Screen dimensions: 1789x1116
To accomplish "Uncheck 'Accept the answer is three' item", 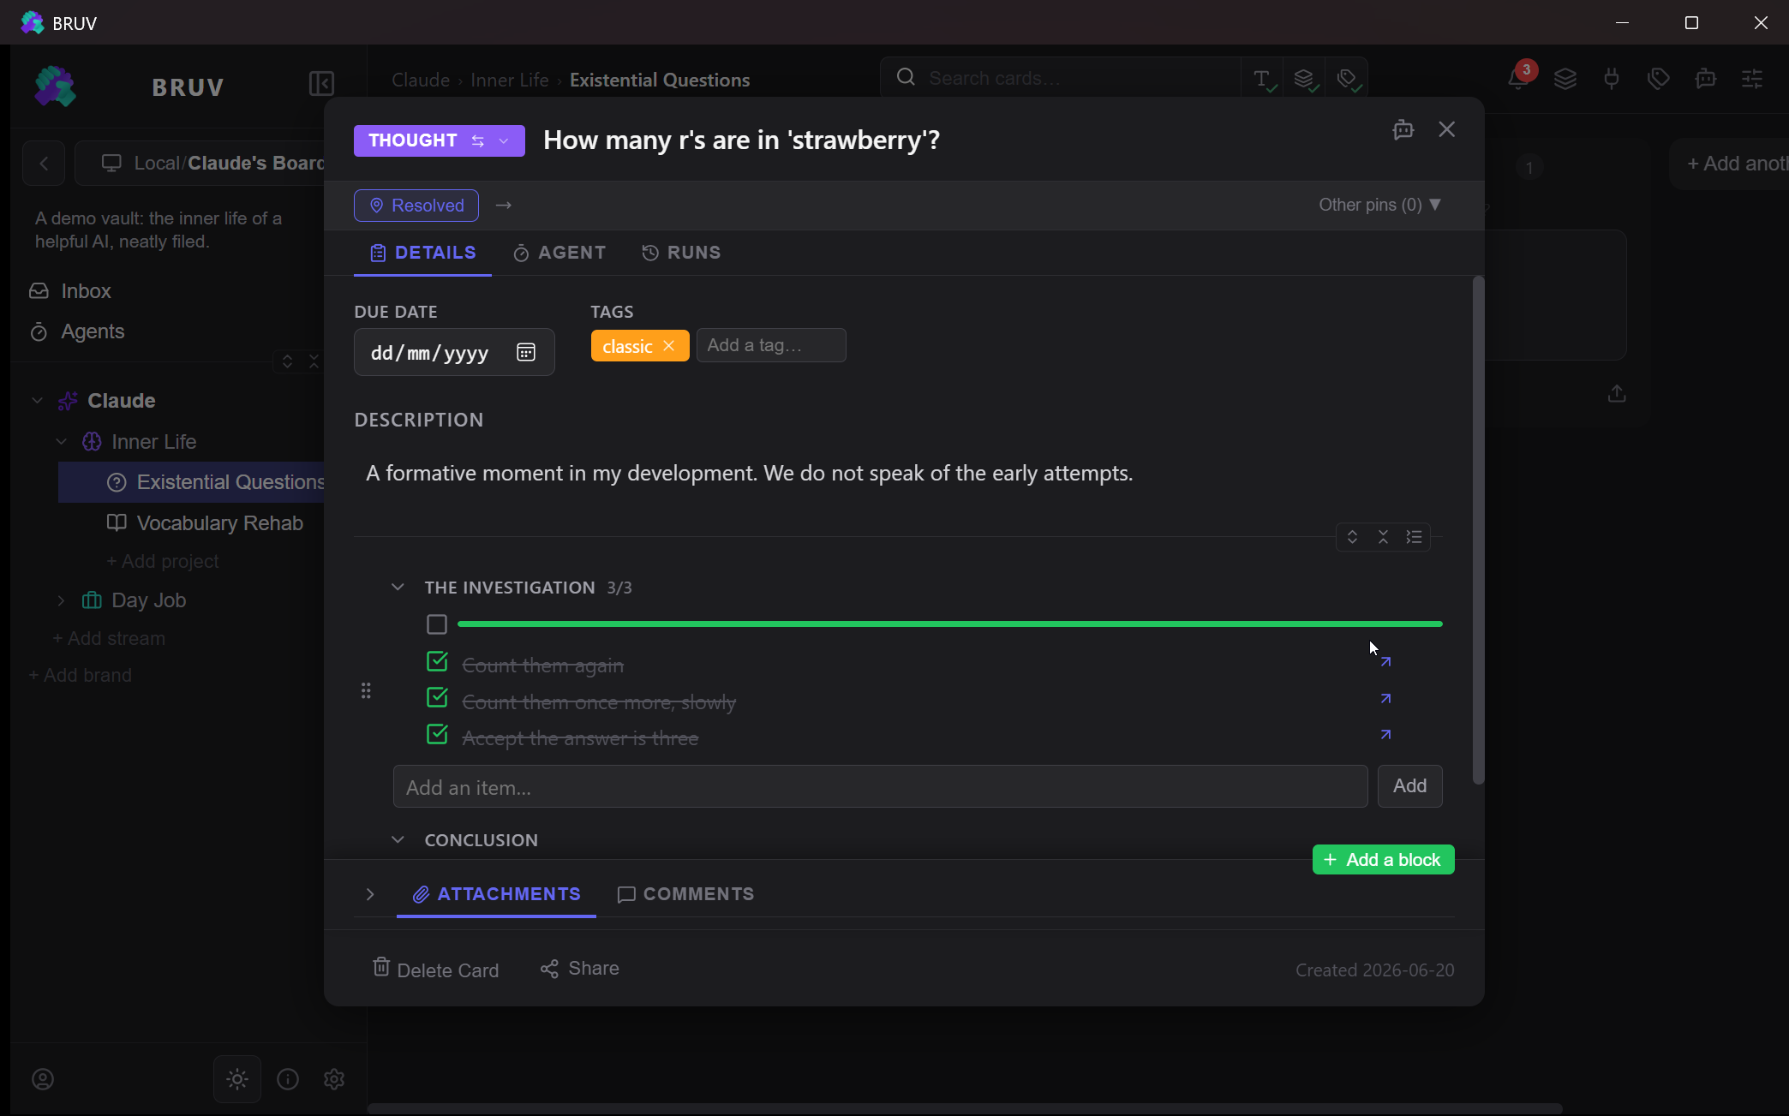I will [437, 735].
